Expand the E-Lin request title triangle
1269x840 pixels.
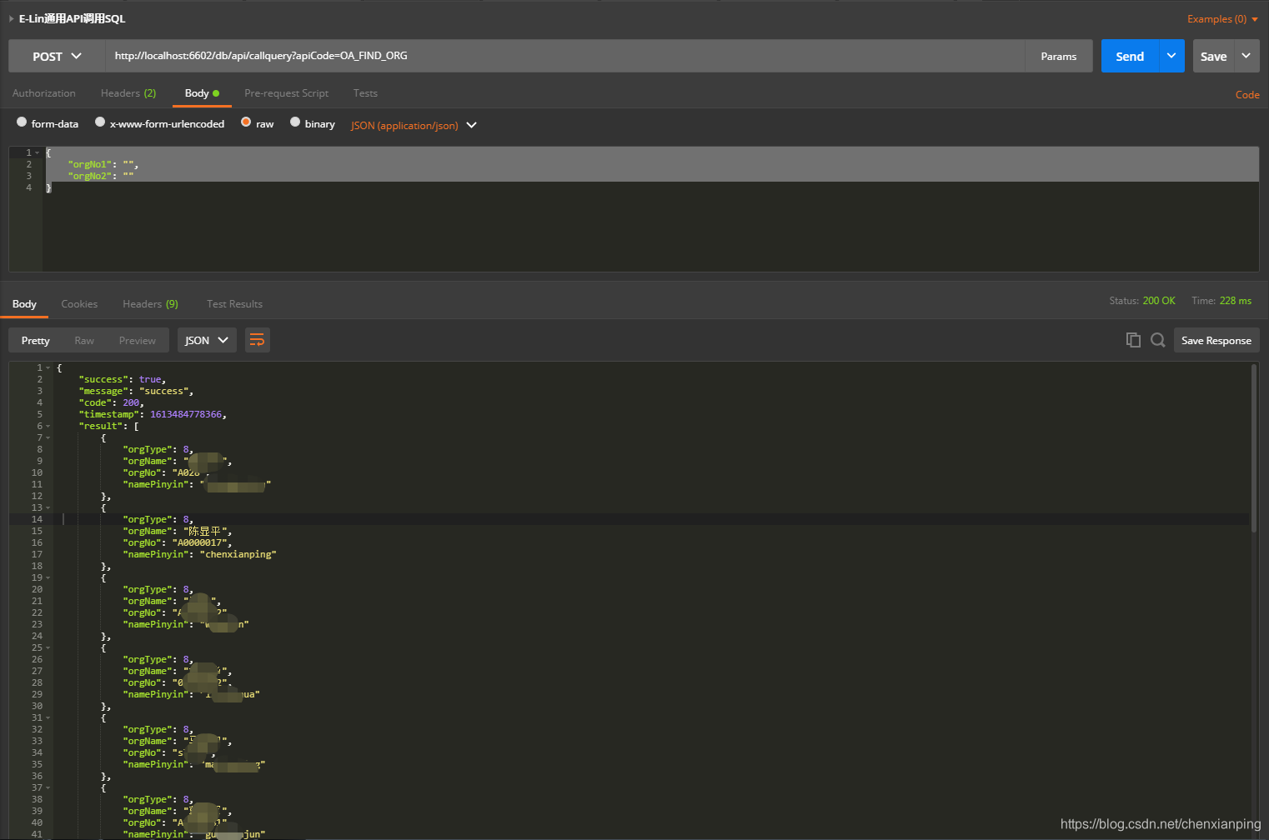tap(11, 18)
